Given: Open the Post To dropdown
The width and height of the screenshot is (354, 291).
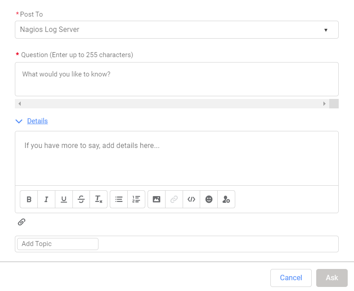Looking at the screenshot, I should pyautogui.click(x=176, y=30).
